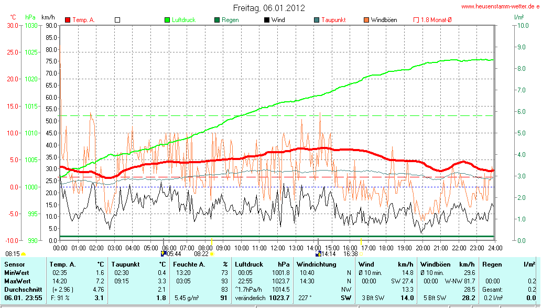The height and width of the screenshot is (308, 542).
Task: Click the teal Taupunkt legend square
Action: (x=317, y=20)
